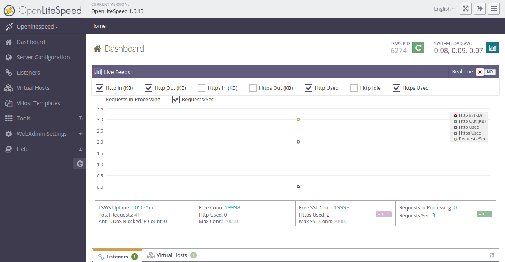Open real-time stats chart icon

(x=492, y=47)
